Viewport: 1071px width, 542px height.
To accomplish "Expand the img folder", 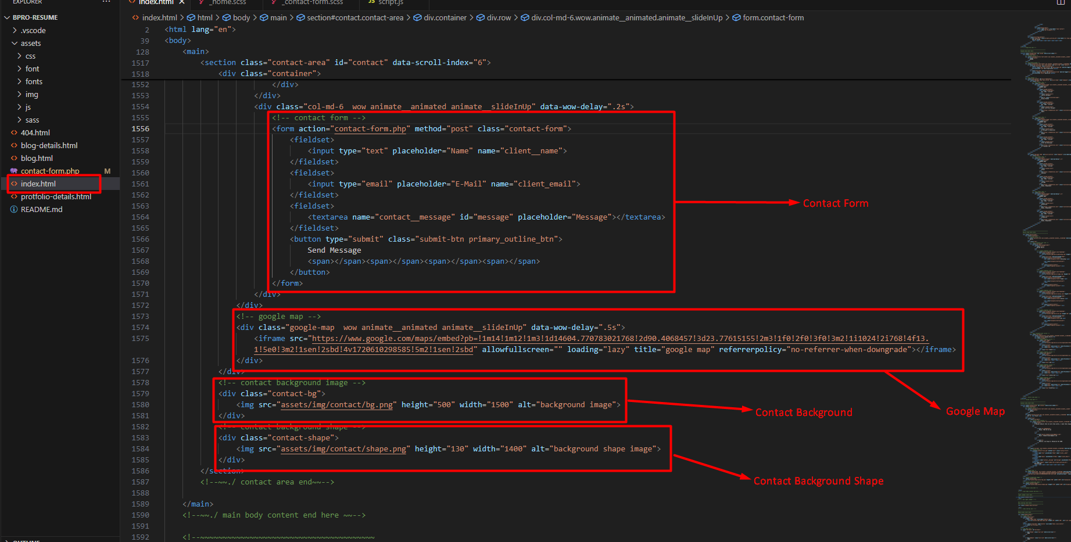I will (x=31, y=94).
